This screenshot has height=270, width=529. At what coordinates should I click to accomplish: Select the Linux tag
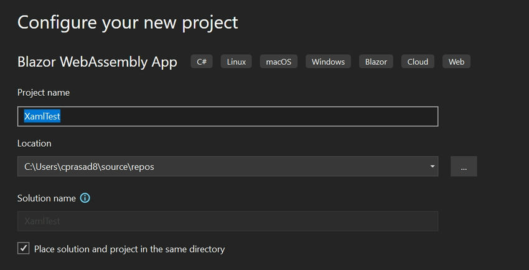pos(236,62)
